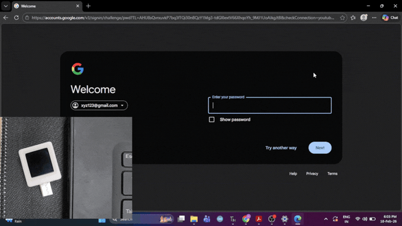The image size is (402, 226).
Task: Click the Google logo
Action: [78, 69]
